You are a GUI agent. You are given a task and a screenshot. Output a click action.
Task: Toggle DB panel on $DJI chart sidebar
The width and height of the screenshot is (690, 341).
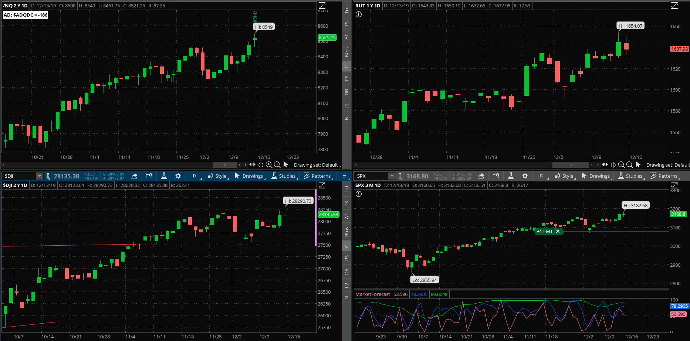tap(346, 272)
